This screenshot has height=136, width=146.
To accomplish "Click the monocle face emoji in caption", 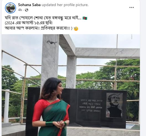I will pos(76,29).
